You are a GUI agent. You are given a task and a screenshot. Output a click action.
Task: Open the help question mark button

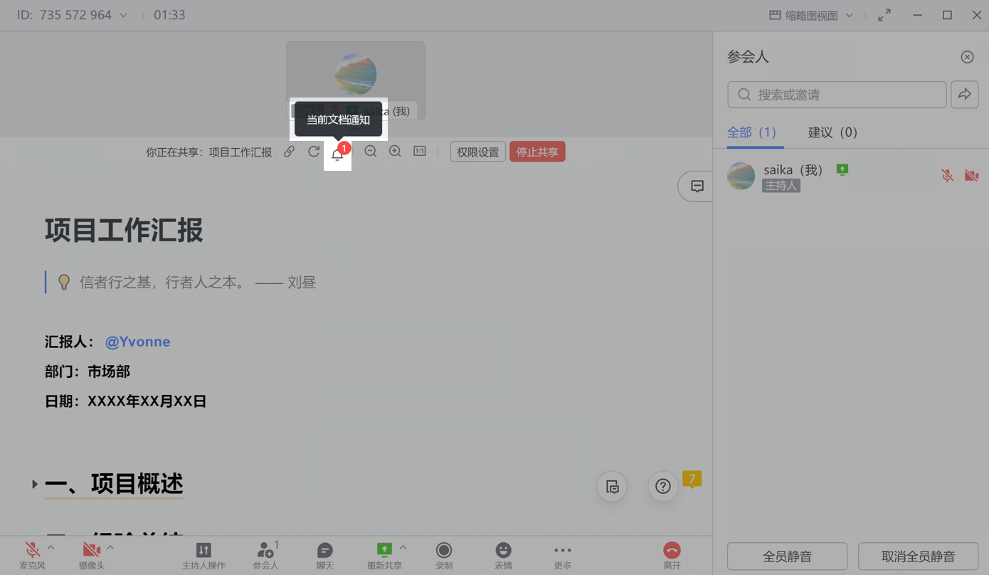[x=662, y=487]
